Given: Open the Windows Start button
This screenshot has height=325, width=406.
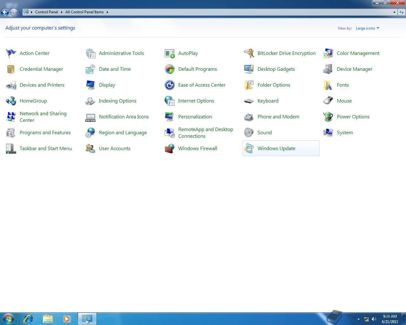Looking at the screenshot, I should coord(9,319).
